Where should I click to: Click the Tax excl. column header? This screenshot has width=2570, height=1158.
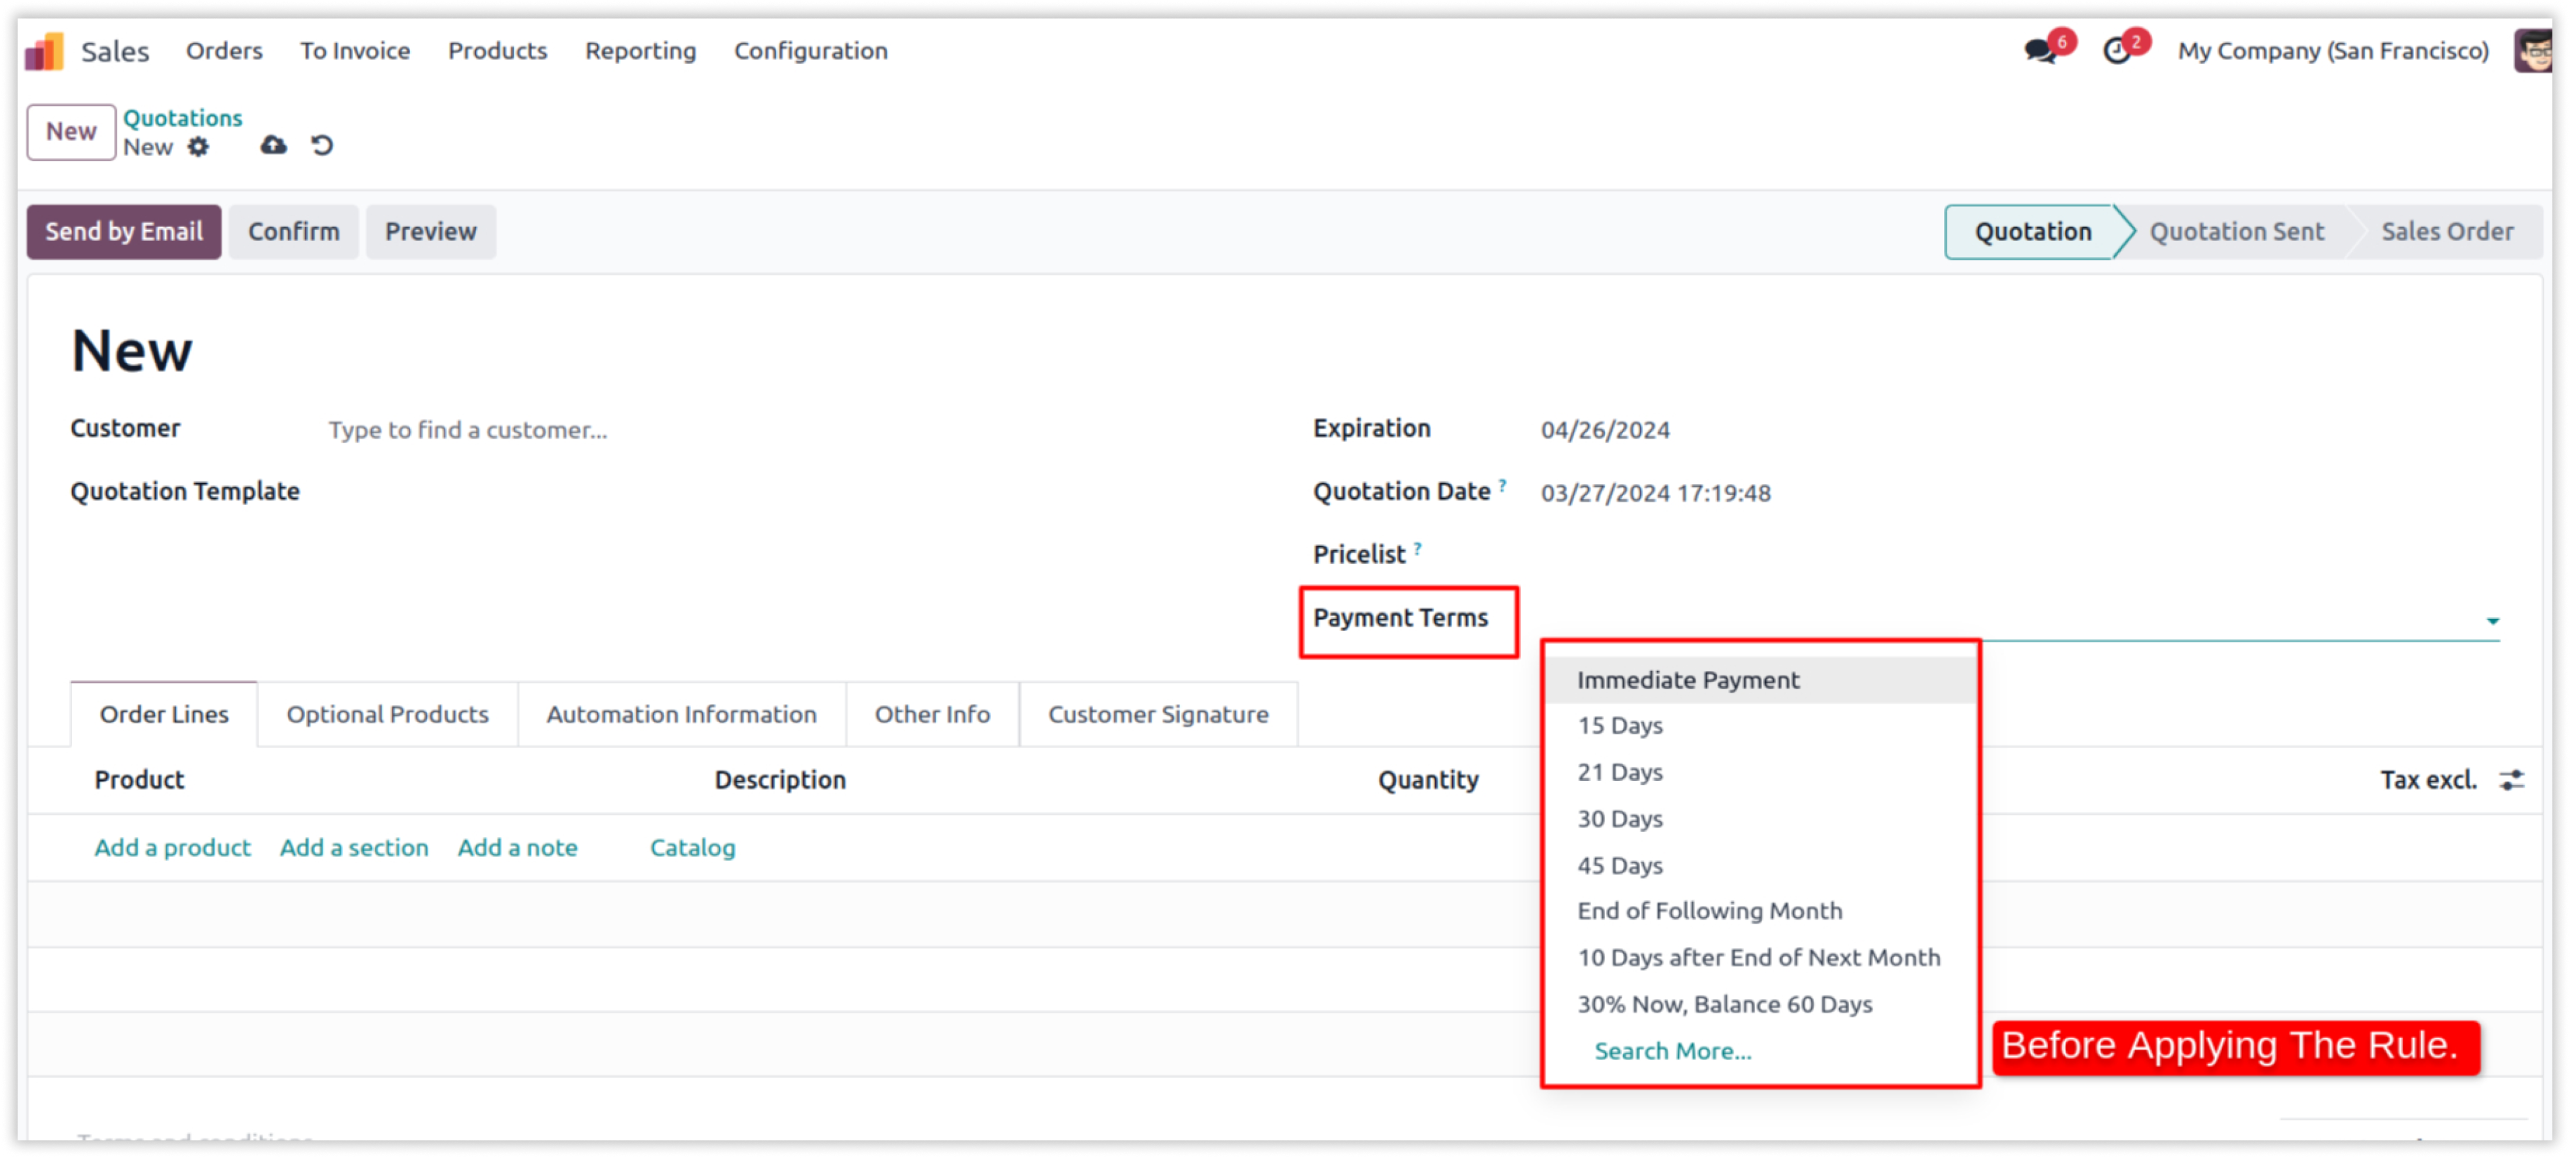pos(2429,780)
